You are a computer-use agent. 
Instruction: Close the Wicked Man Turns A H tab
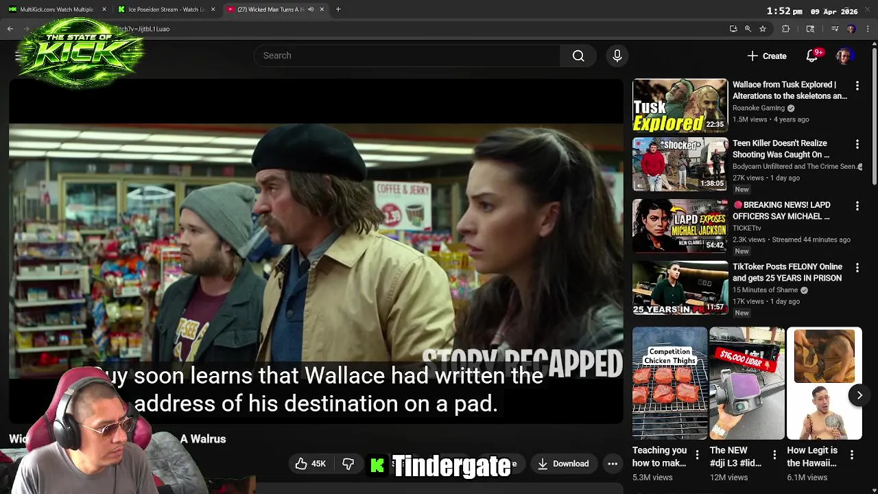tap(321, 10)
